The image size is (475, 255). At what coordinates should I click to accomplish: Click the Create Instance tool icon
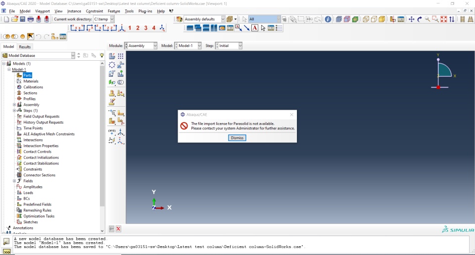click(112, 56)
